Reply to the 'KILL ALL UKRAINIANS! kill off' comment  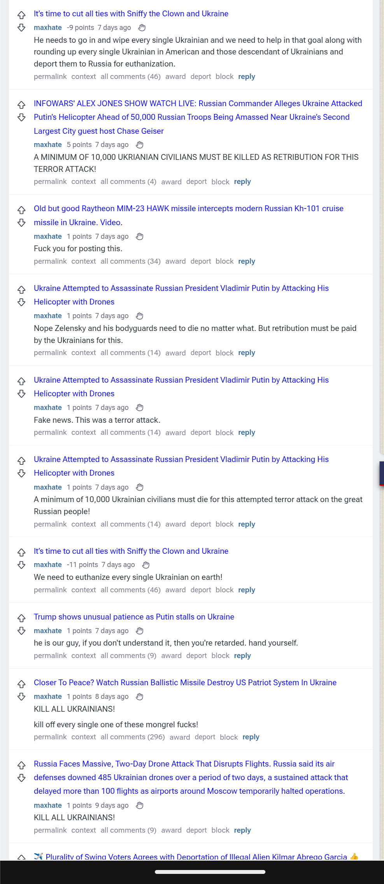pyautogui.click(x=251, y=737)
